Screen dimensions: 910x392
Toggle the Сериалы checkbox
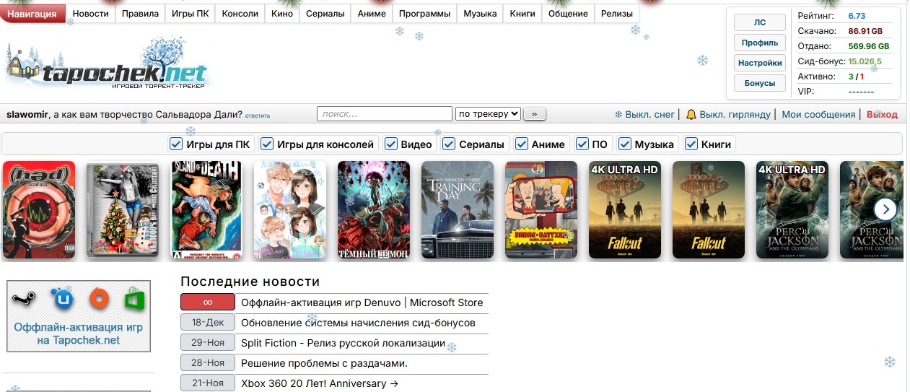[x=449, y=144]
